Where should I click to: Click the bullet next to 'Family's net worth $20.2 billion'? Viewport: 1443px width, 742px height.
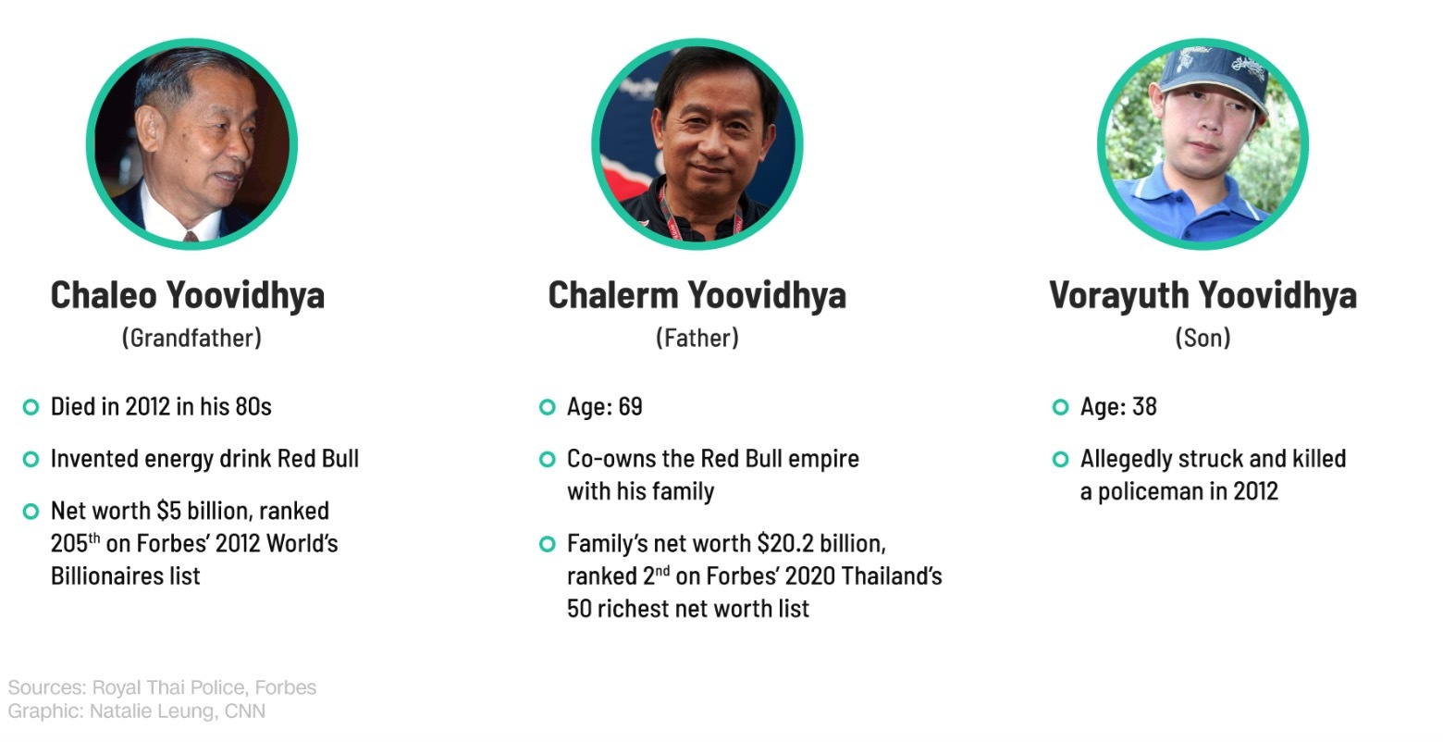[547, 543]
